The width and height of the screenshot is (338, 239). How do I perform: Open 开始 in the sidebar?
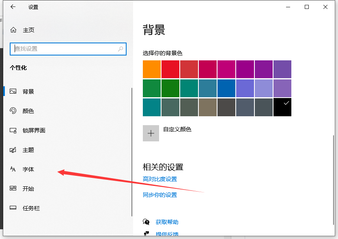tap(28, 189)
